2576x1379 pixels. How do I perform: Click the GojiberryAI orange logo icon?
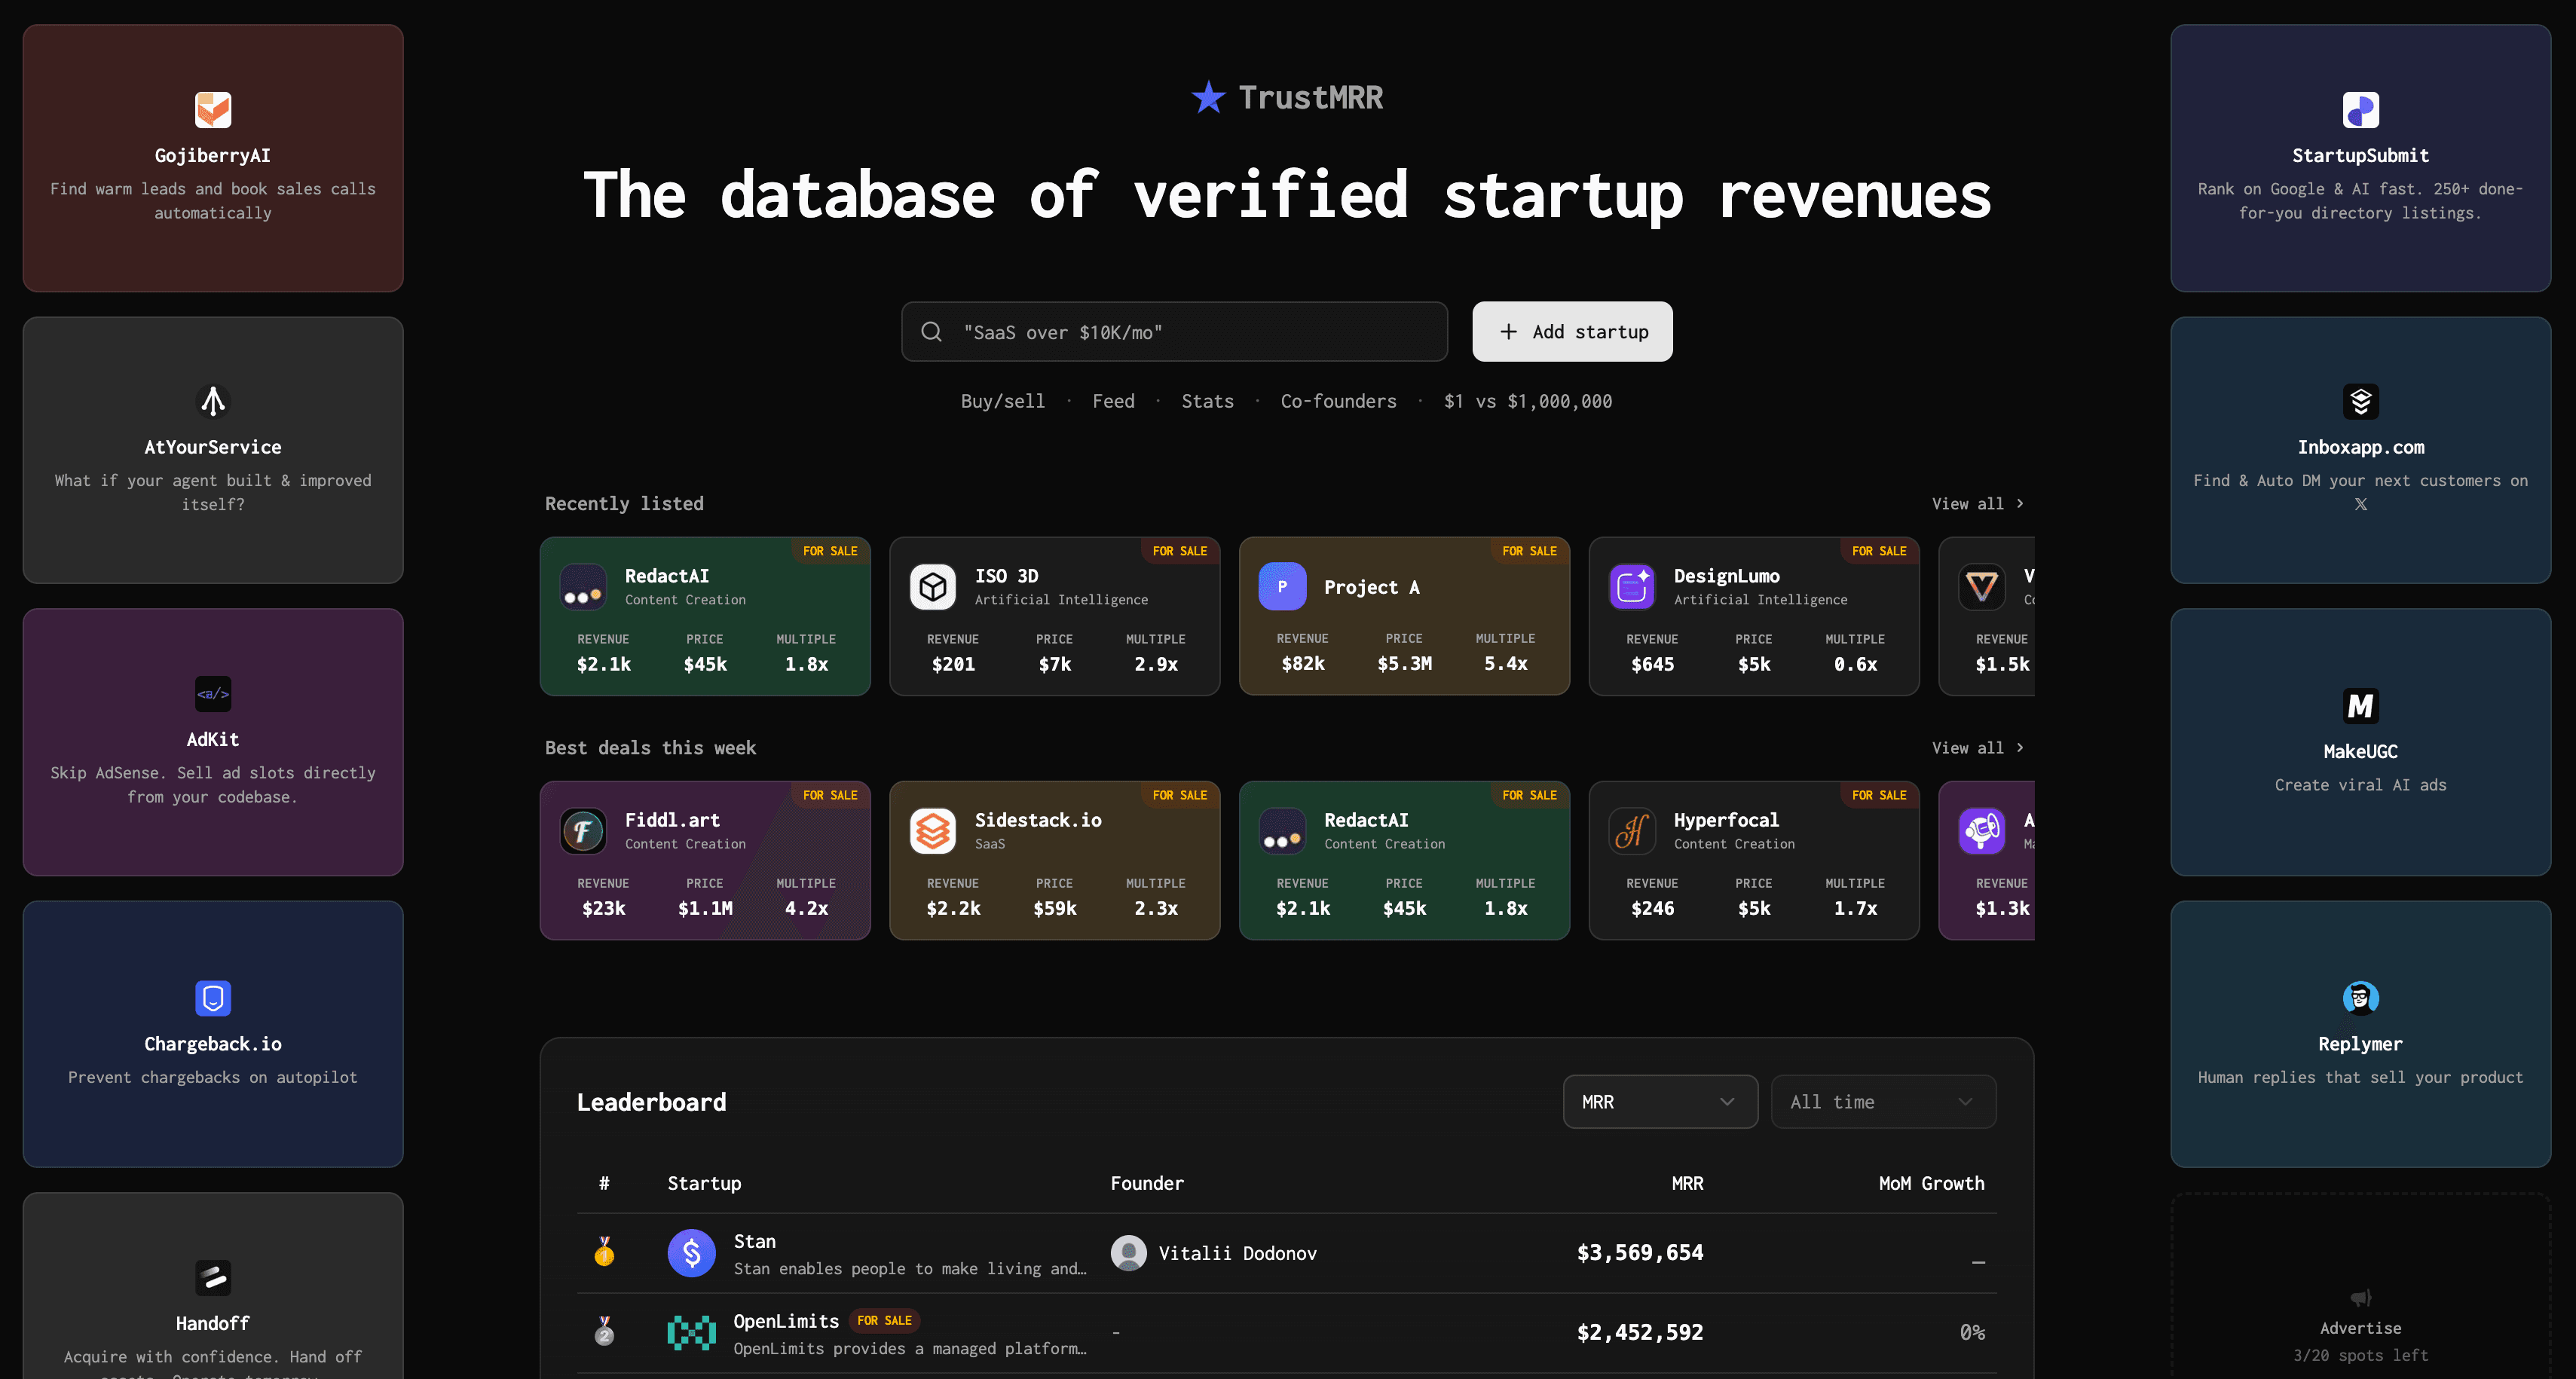coord(213,110)
